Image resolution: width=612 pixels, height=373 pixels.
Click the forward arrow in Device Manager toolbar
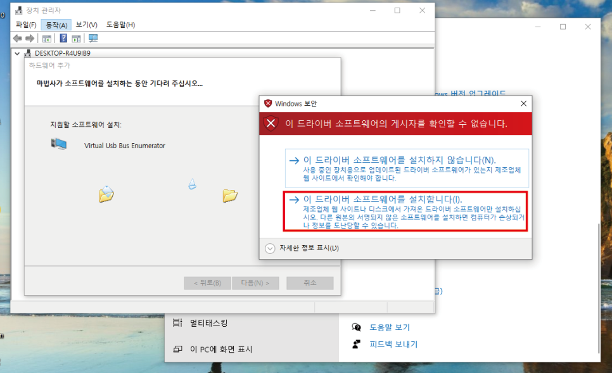tap(30, 38)
